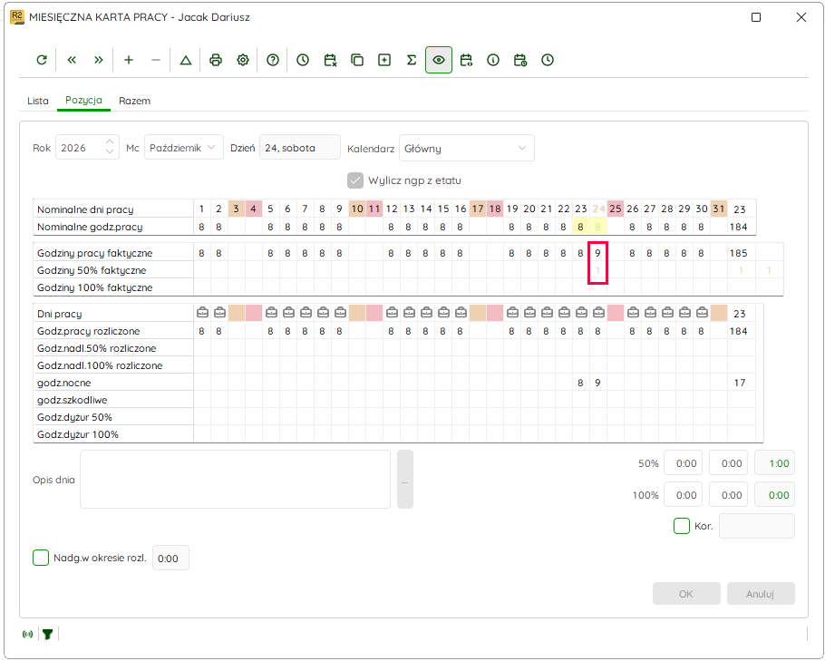Click the Opis dnia text area
Viewport: 825px width, 661px height.
pos(235,480)
